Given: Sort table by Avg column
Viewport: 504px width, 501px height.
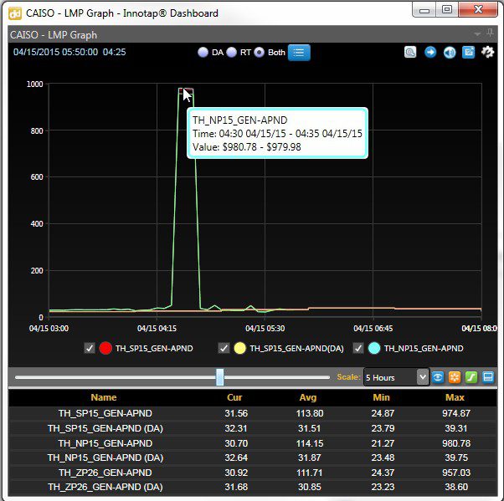Looking at the screenshot, I should pyautogui.click(x=308, y=397).
